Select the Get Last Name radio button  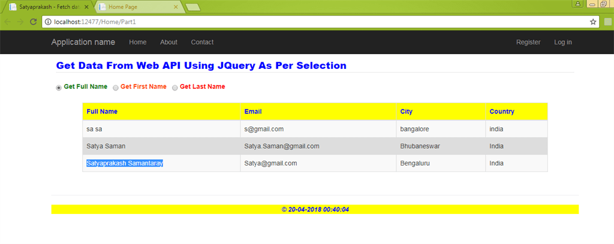175,88
